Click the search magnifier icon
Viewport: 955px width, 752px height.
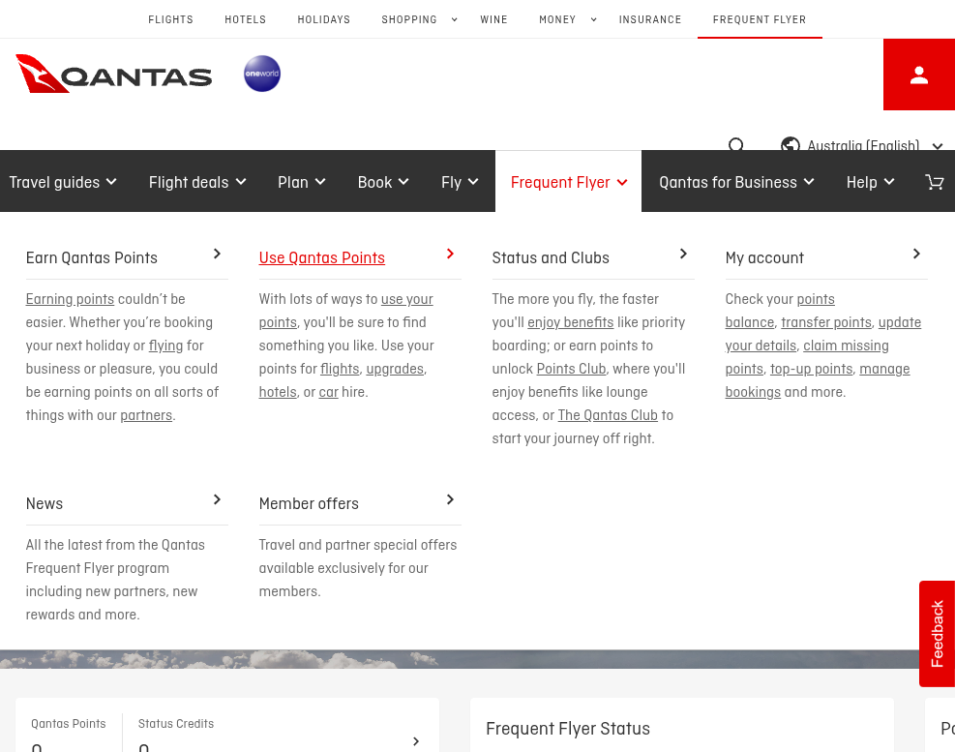(735, 145)
